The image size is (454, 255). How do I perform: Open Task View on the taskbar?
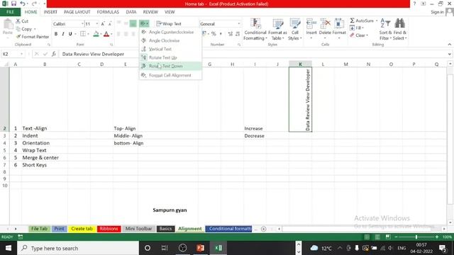165,248
